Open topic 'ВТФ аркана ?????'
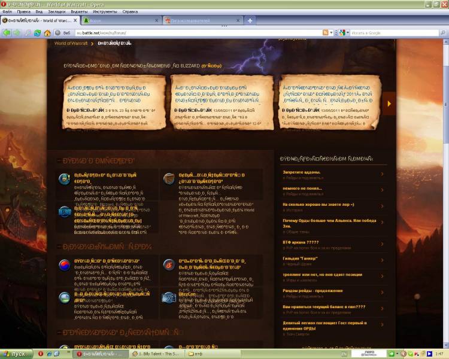The image size is (449, 359). [301, 242]
